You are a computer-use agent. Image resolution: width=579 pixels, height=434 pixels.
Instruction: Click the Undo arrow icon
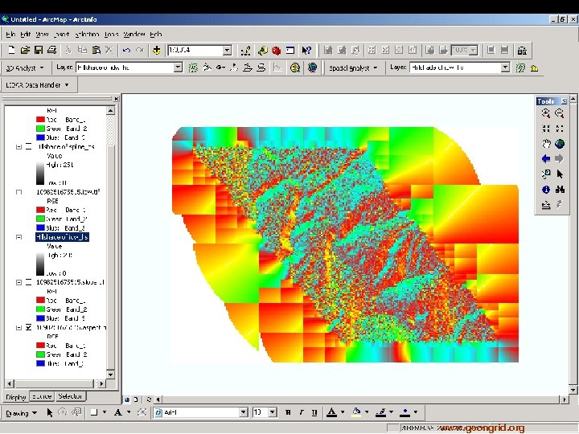(126, 50)
